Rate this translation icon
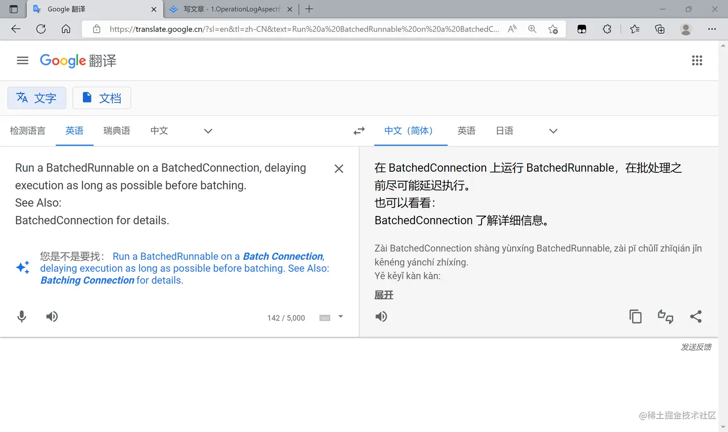728x432 pixels. (665, 317)
